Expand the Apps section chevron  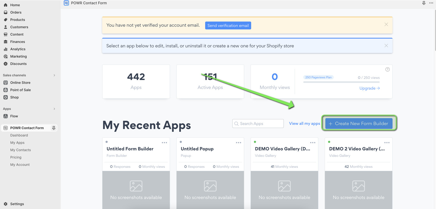click(x=54, y=109)
